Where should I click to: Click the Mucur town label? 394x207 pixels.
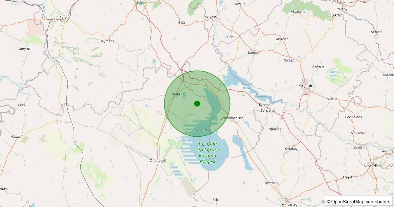pyautogui.click(x=332, y=99)
